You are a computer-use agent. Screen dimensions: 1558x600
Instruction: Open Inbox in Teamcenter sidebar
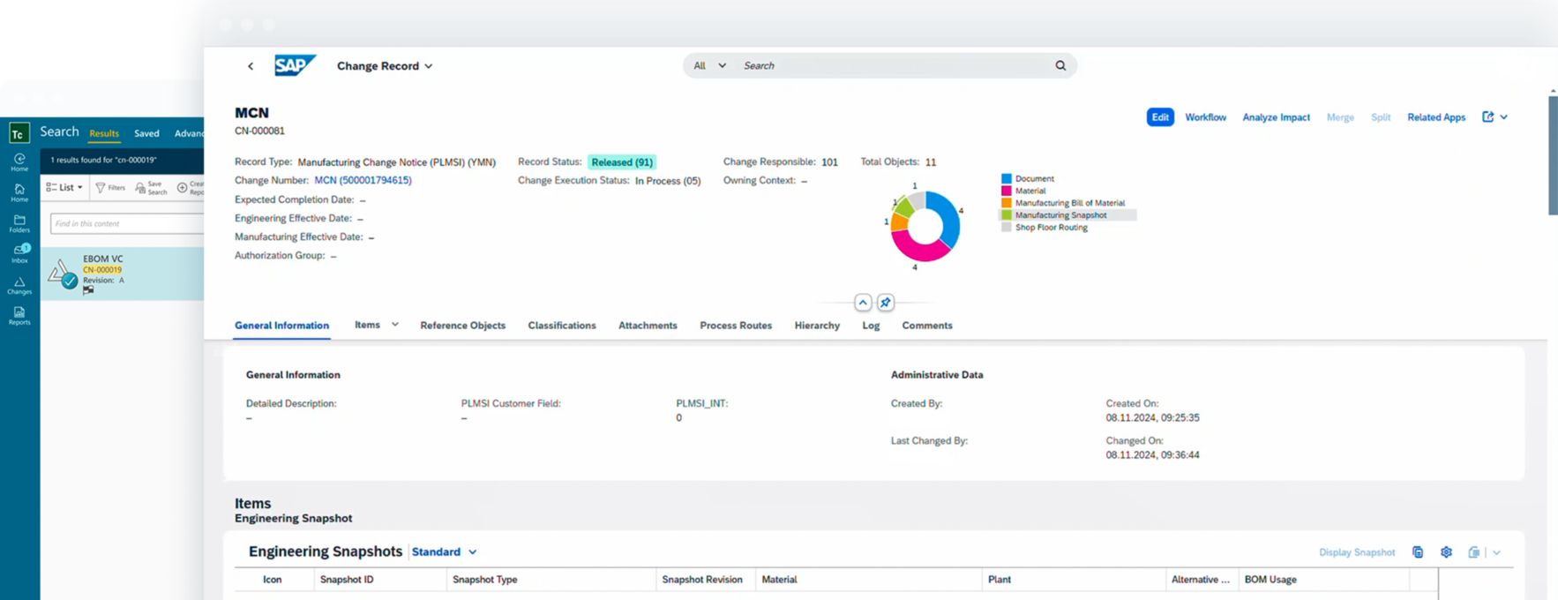19,254
